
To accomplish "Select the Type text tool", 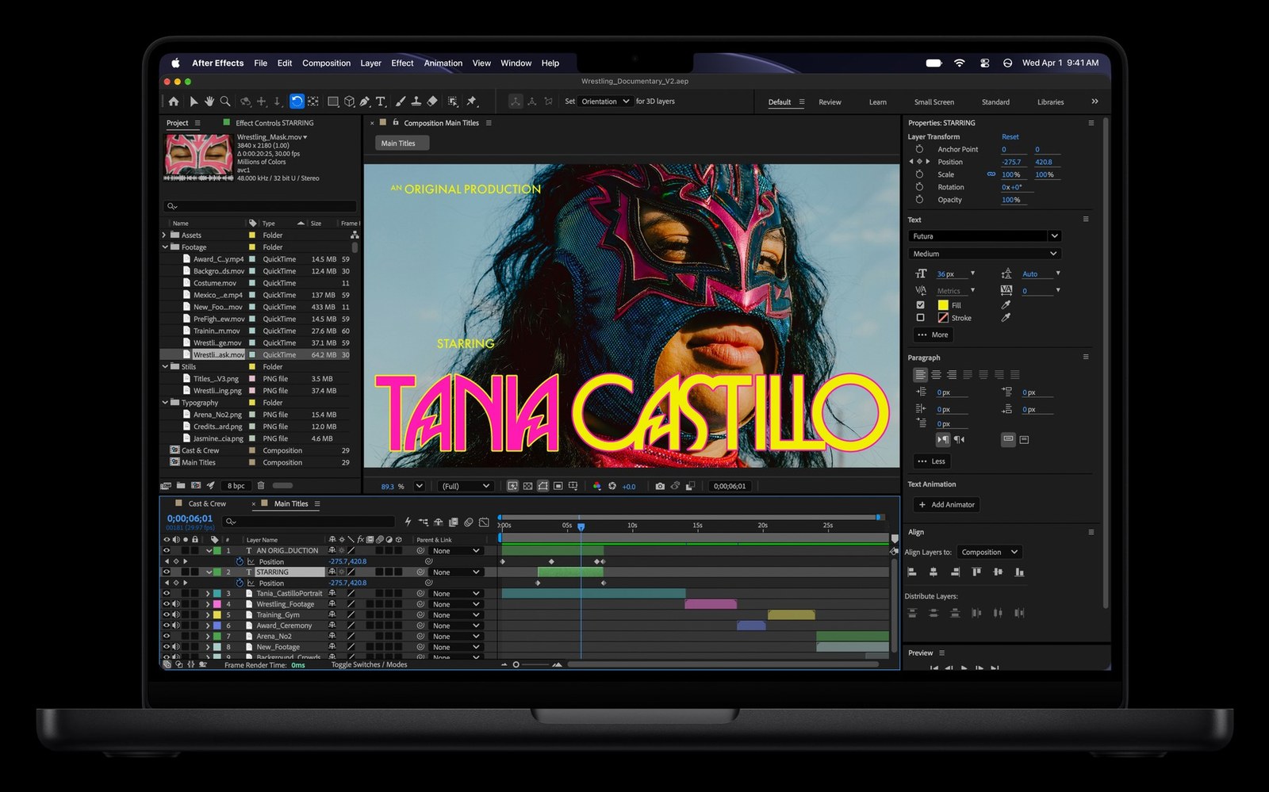I will [x=381, y=101].
